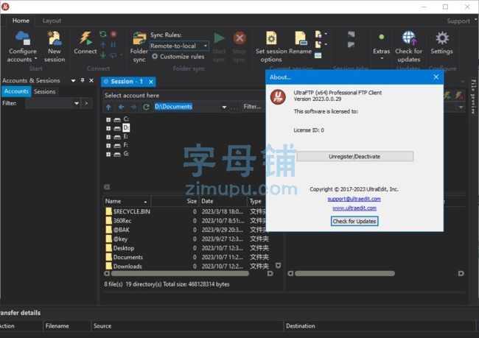Click the Rename session icon

[x=301, y=38]
